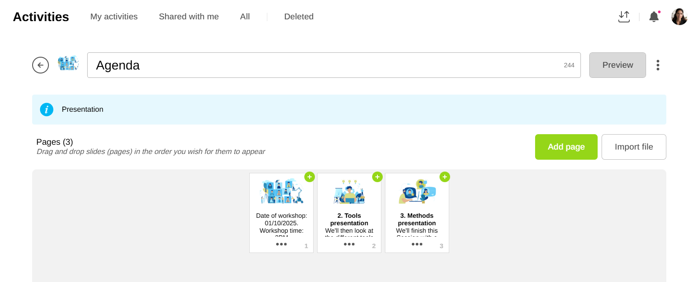View the Deleted activities tab
The image size is (691, 282).
(x=299, y=17)
